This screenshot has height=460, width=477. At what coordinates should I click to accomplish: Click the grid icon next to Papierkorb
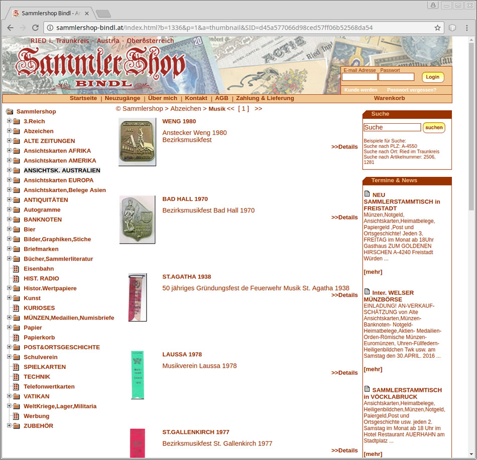pyautogui.click(x=16, y=337)
